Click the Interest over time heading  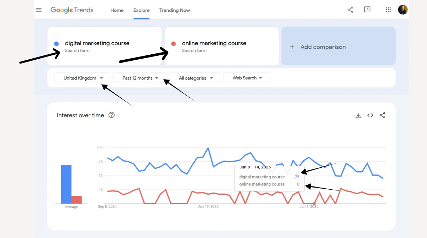click(80, 115)
